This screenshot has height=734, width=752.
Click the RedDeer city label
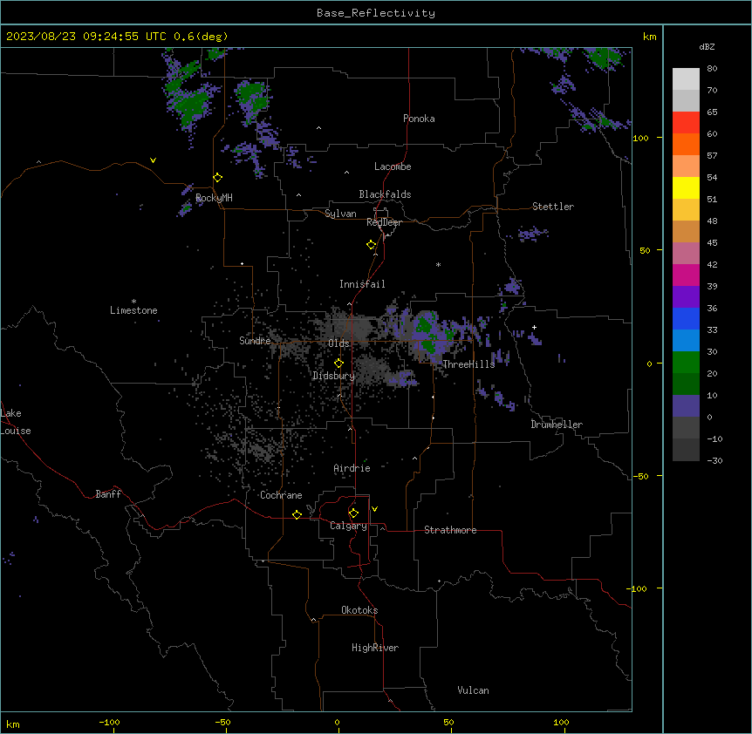tap(384, 222)
